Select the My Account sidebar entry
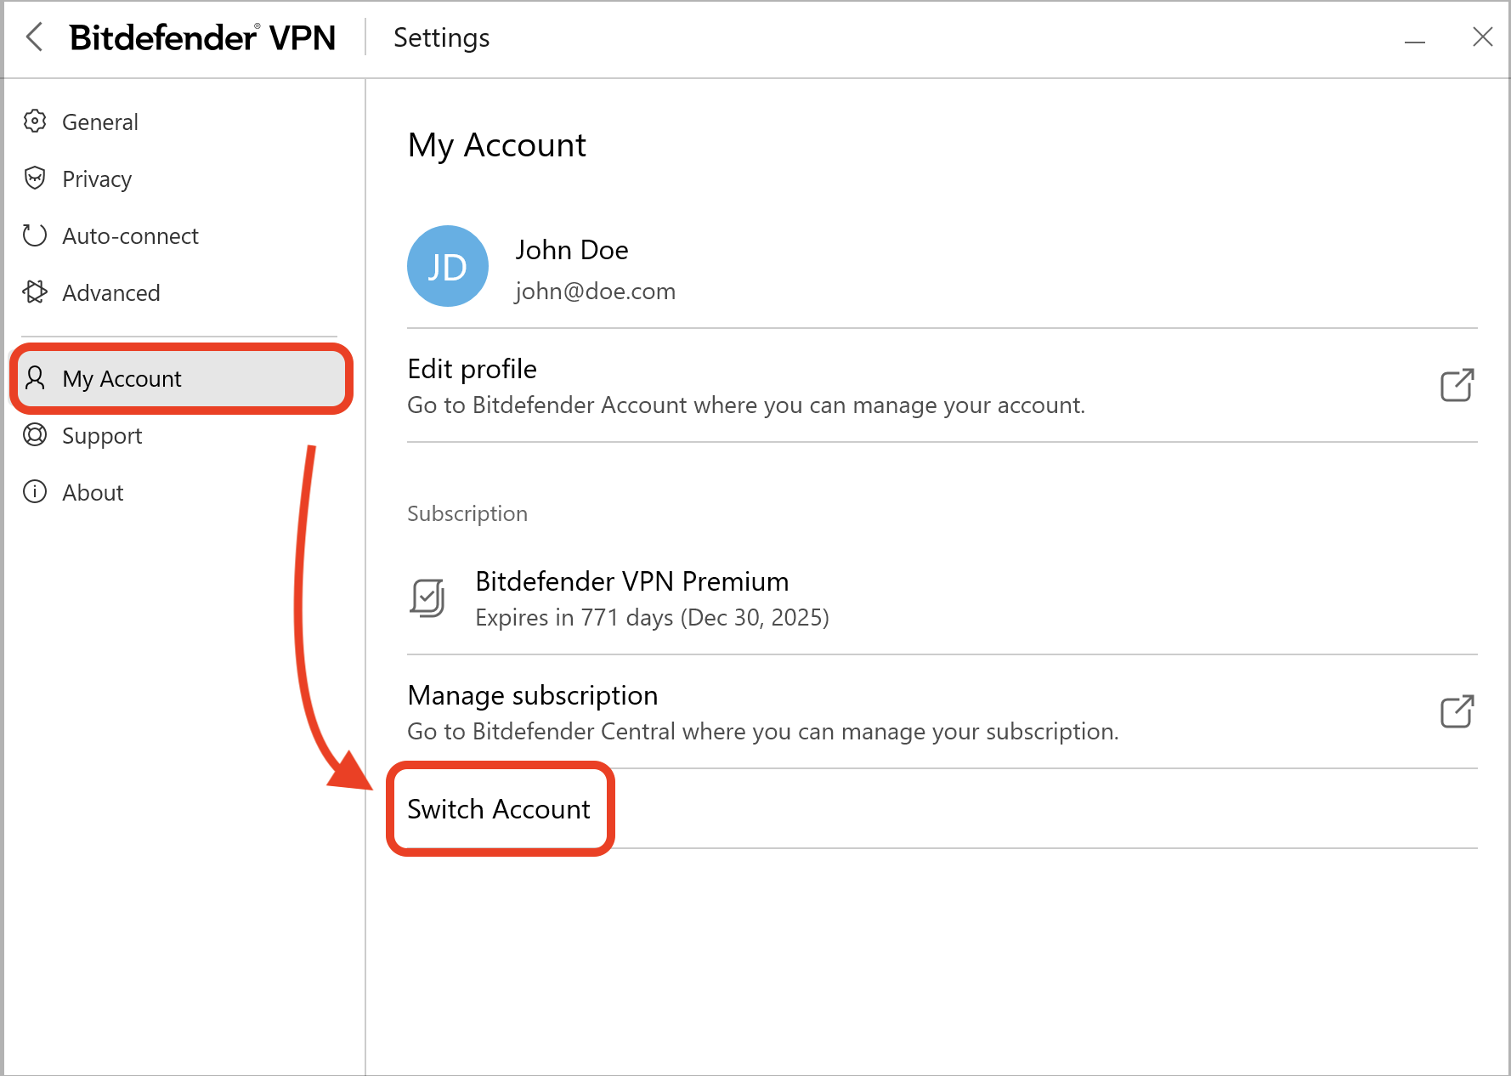Viewport: 1511px width, 1076px height. click(121, 379)
